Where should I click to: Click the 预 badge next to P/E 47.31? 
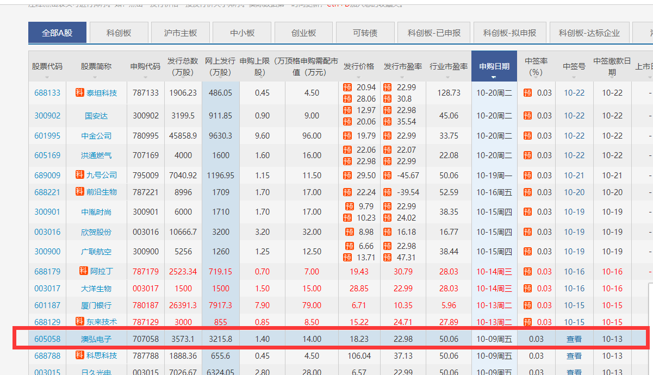click(x=387, y=258)
